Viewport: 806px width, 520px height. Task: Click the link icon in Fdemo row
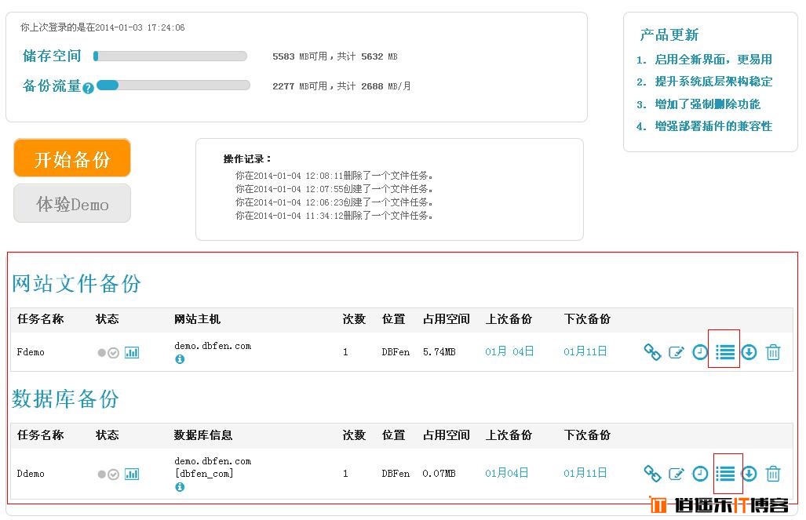coord(652,352)
